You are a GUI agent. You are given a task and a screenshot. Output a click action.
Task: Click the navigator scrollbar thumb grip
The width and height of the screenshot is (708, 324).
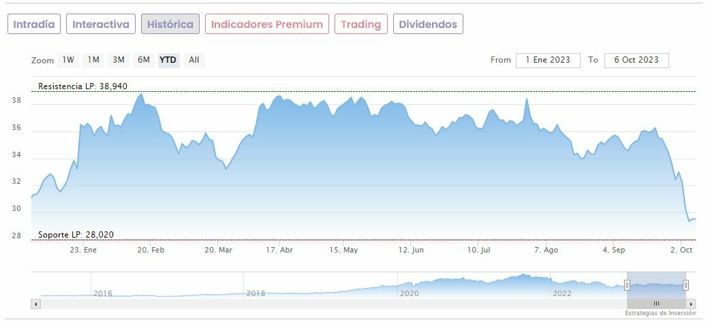click(656, 304)
